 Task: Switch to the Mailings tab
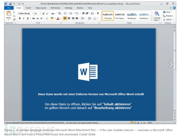tap(68, 8)
